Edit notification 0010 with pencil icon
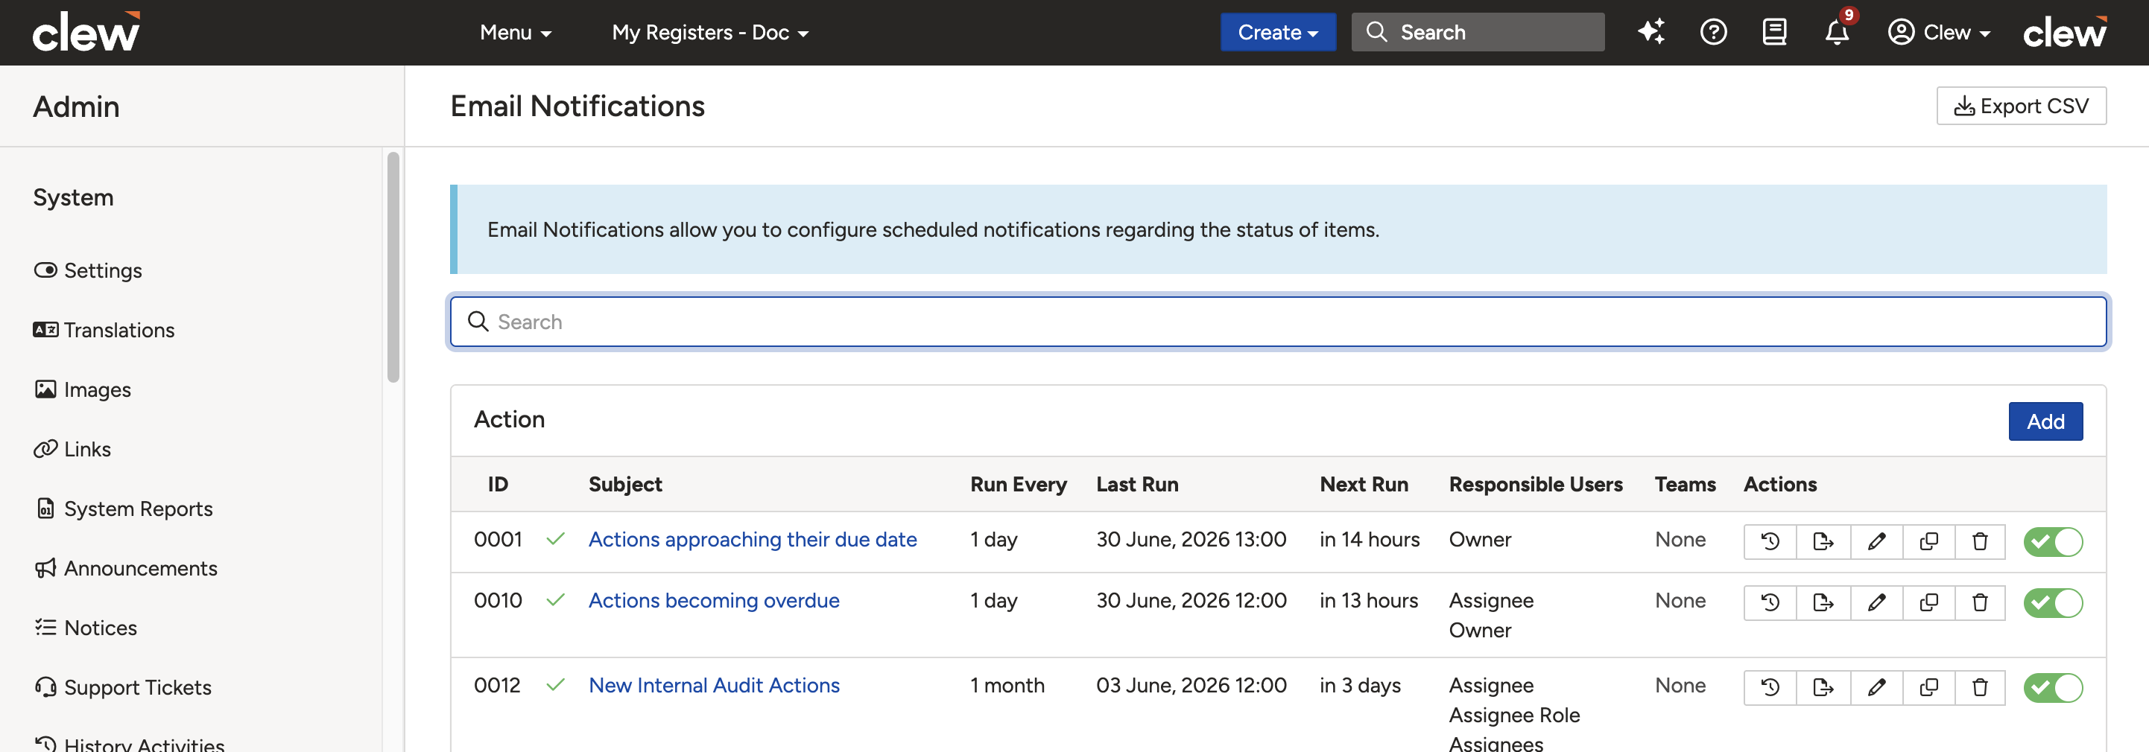 point(1876,603)
